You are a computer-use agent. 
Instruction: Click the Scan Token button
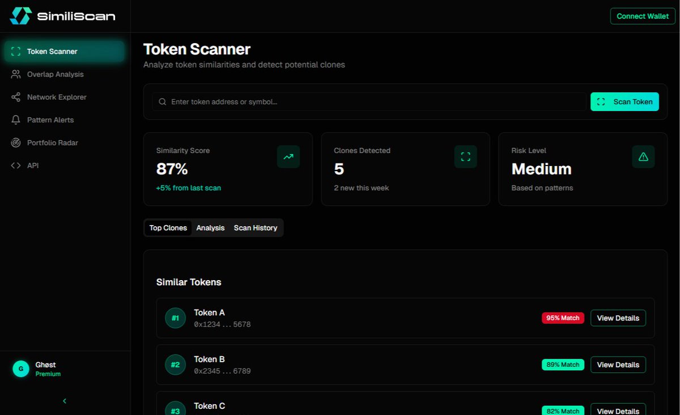624,101
